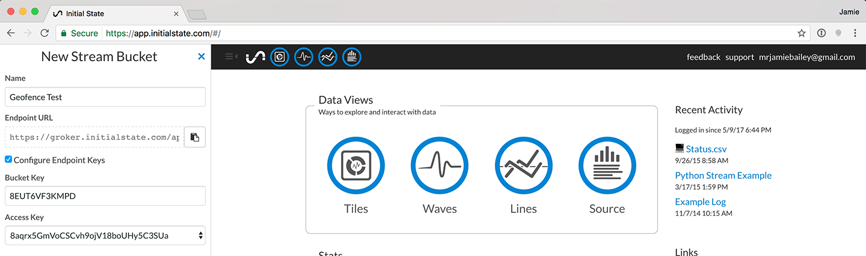Open the support link in header
The width and height of the screenshot is (866, 256).
point(739,57)
